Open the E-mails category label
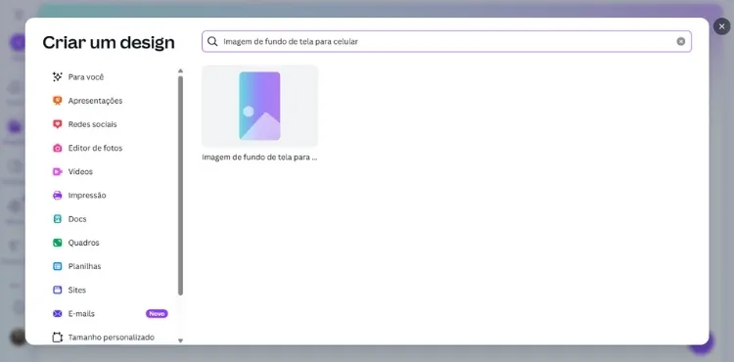Screen dimensions: 734x362 click(81, 313)
